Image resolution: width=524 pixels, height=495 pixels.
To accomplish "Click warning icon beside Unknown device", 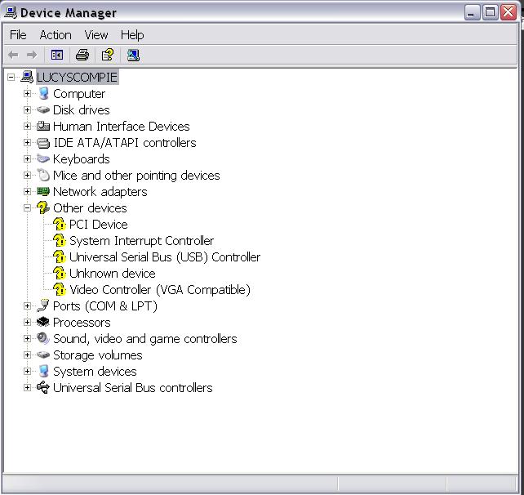I will coord(60,274).
